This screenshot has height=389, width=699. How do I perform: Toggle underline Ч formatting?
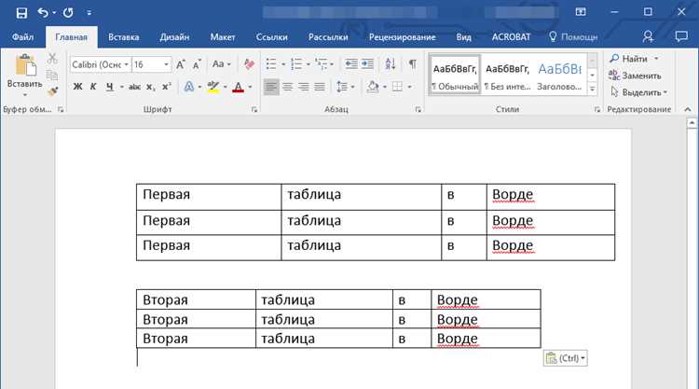point(110,87)
